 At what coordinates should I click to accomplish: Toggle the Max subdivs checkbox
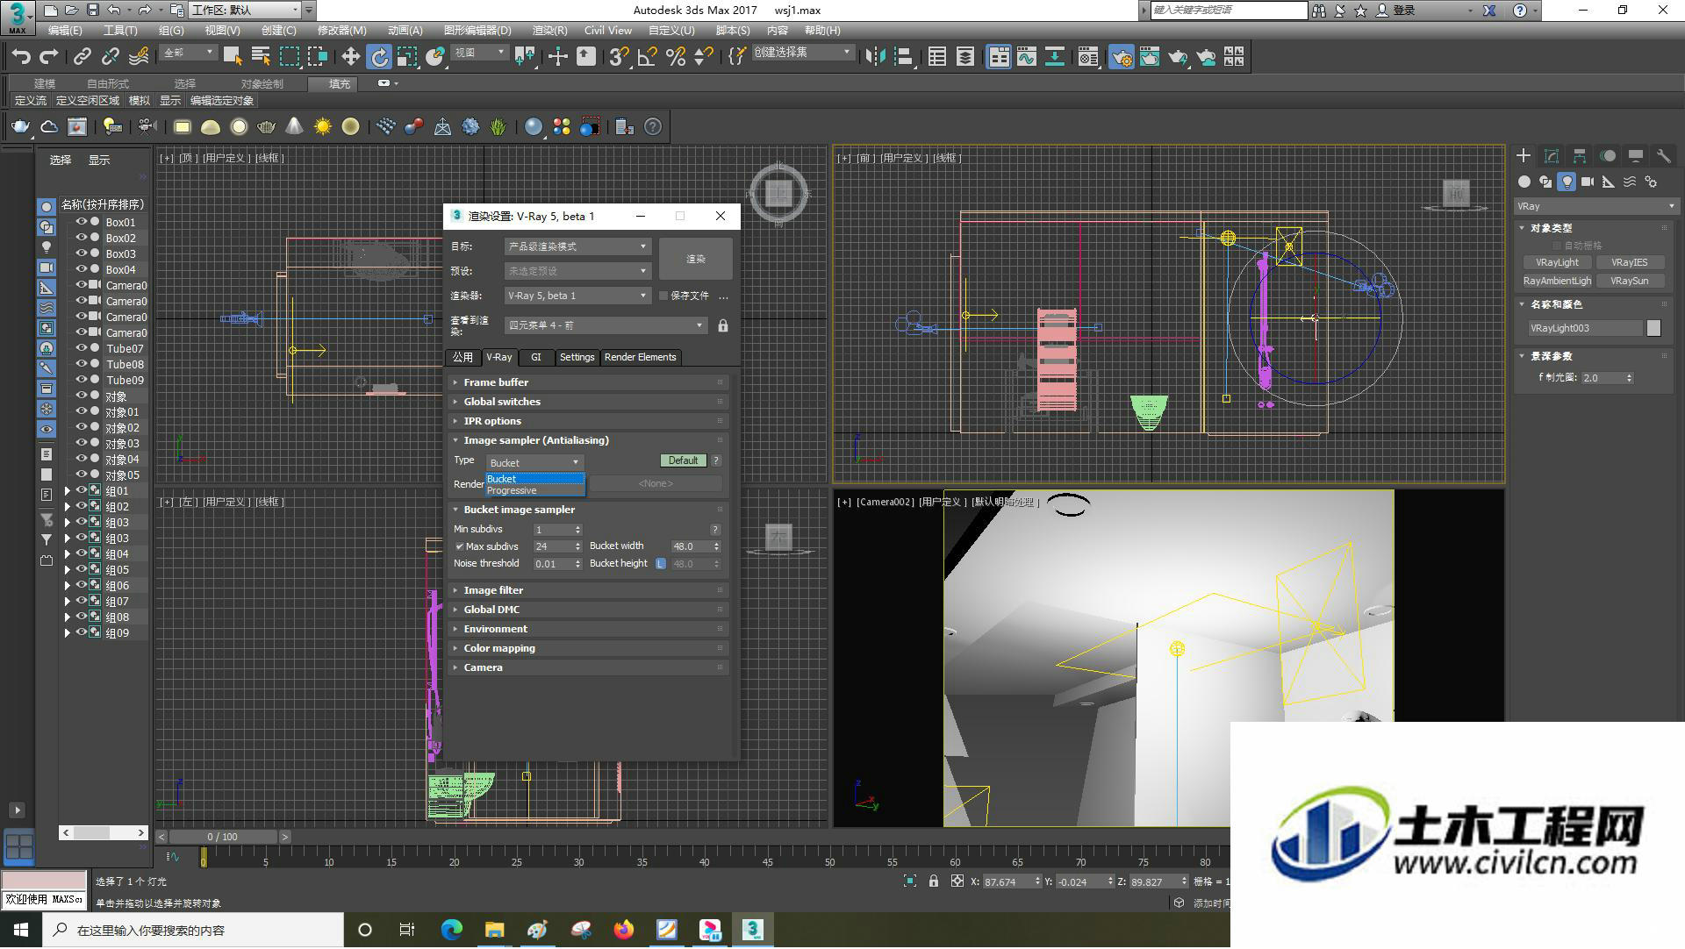[459, 546]
